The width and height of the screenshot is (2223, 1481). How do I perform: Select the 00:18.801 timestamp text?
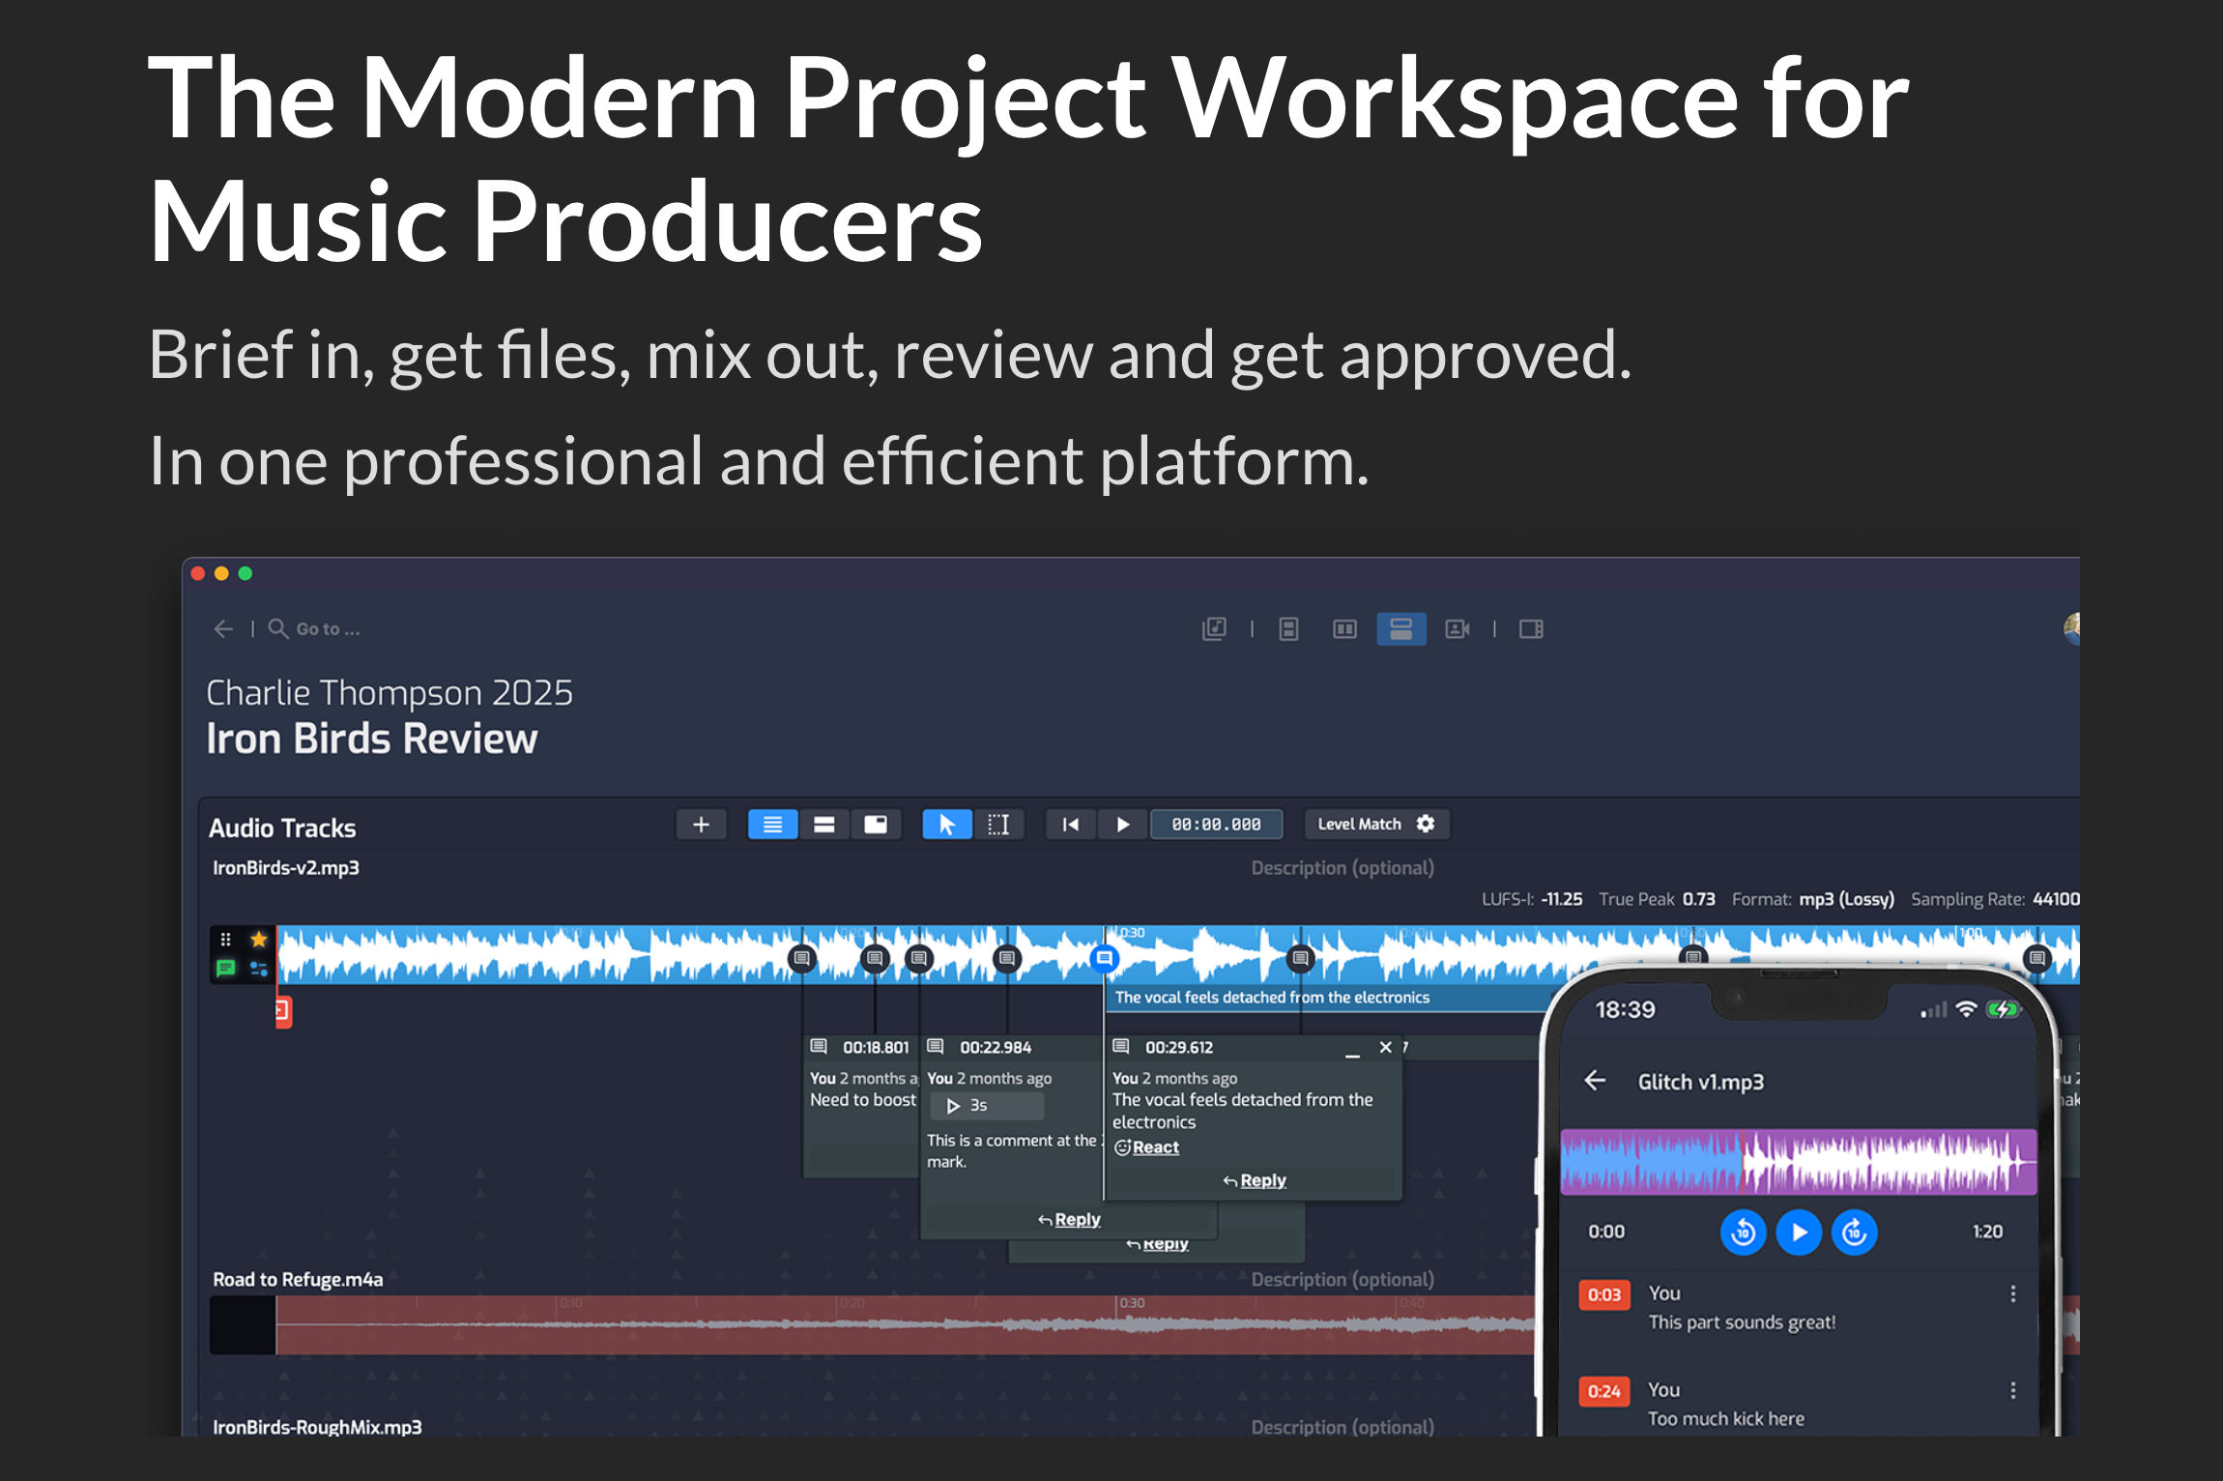coord(876,1047)
